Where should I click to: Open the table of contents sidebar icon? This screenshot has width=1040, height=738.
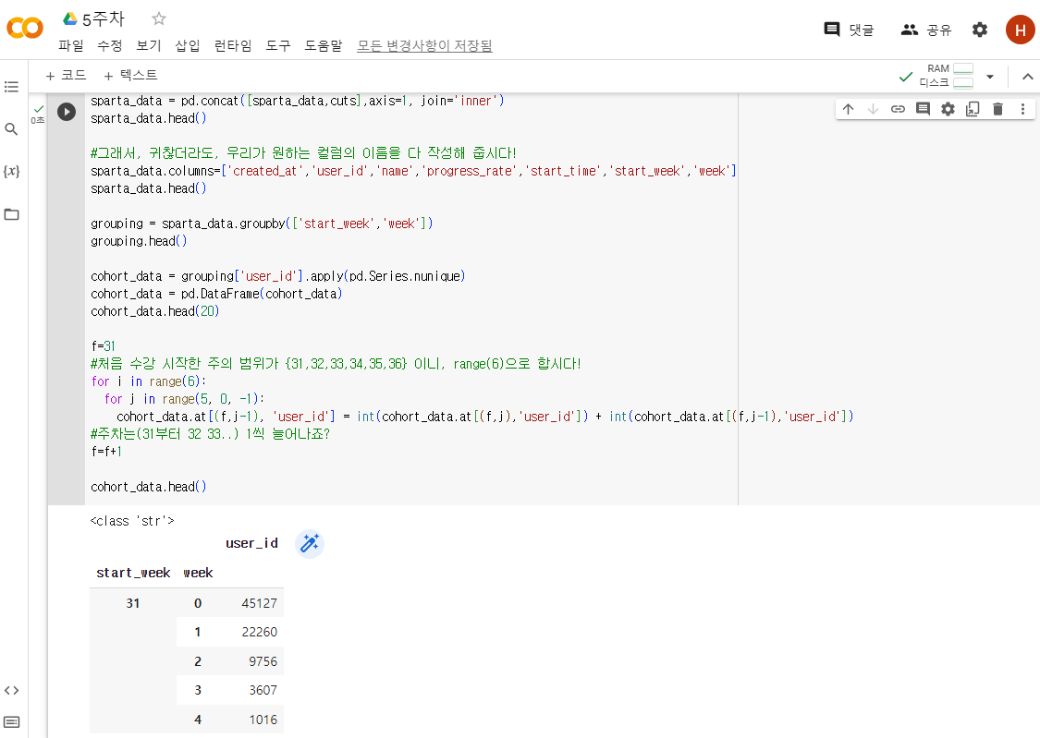click(11, 87)
